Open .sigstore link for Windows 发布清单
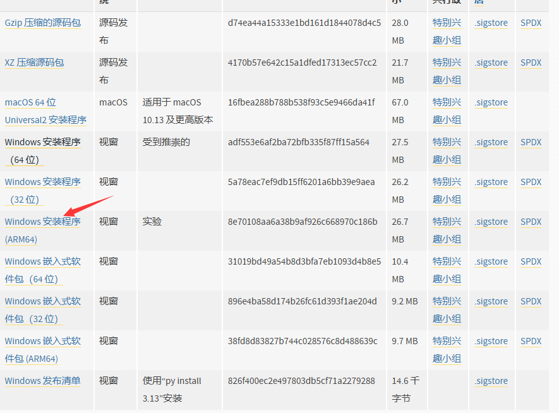The width and height of the screenshot is (559, 413). (491, 381)
